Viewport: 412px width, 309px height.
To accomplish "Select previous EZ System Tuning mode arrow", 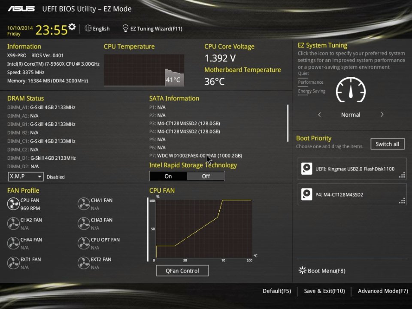I will point(319,115).
